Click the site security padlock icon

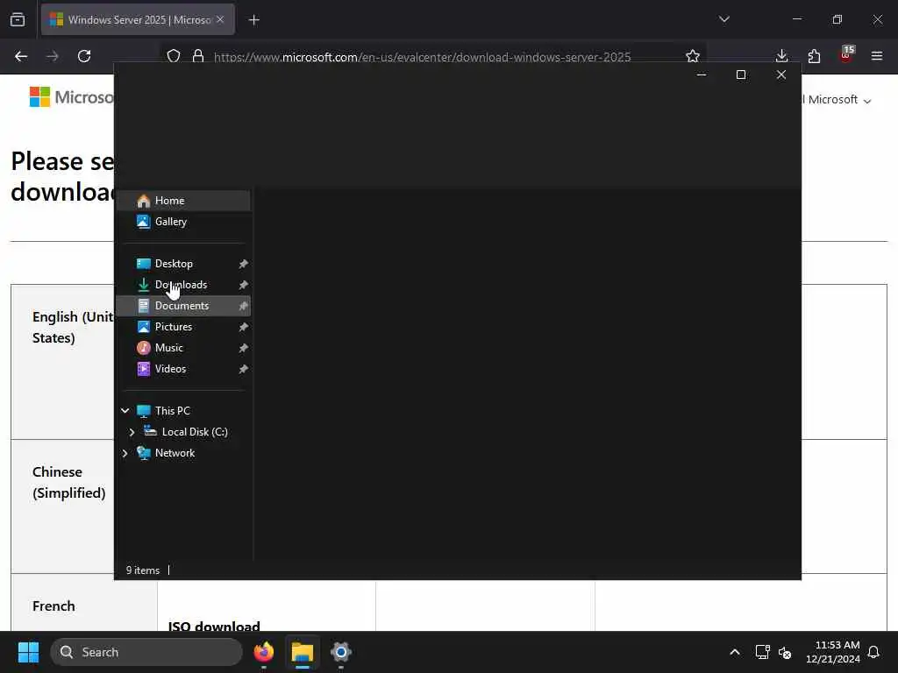[198, 56]
